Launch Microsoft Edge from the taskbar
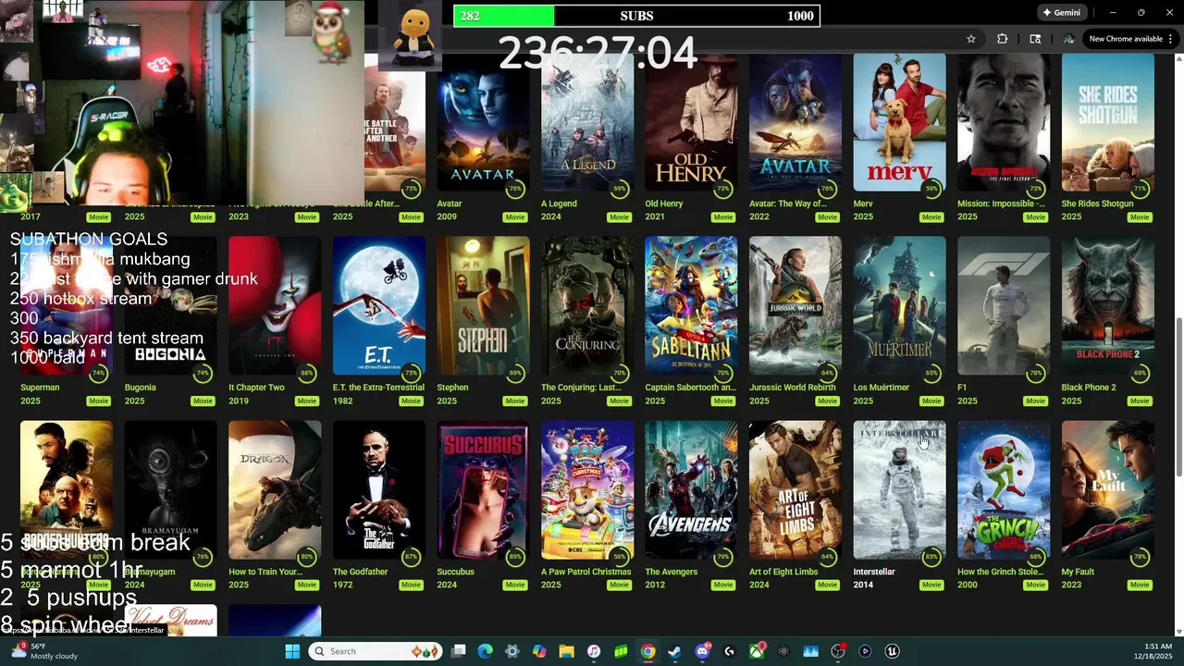 [485, 651]
